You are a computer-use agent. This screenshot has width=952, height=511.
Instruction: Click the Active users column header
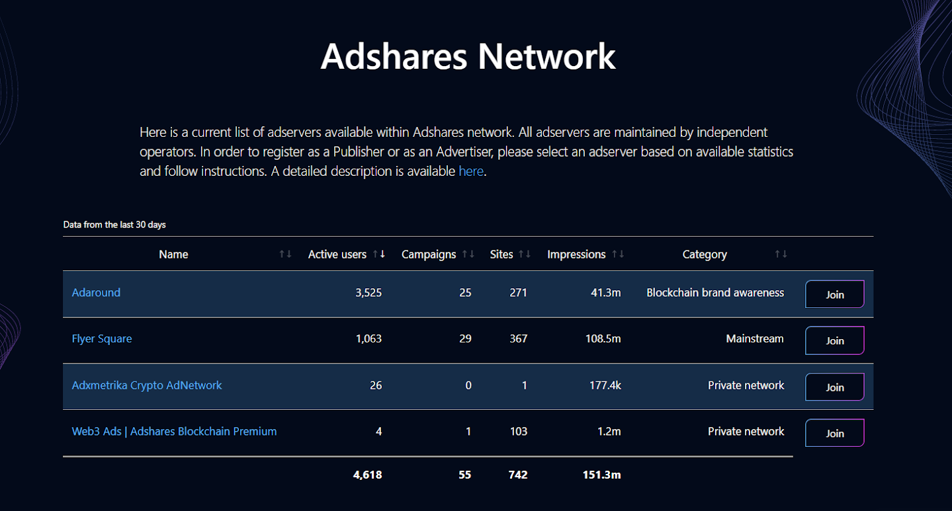click(x=337, y=255)
